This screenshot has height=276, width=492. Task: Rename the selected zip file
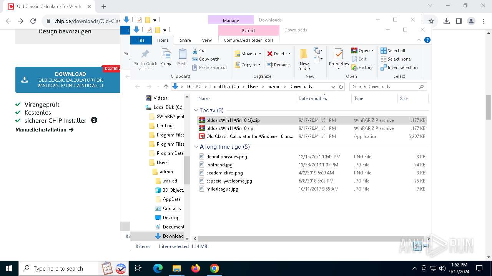[x=278, y=65]
